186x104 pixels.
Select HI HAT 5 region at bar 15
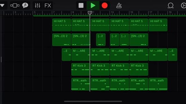tap(139, 25)
